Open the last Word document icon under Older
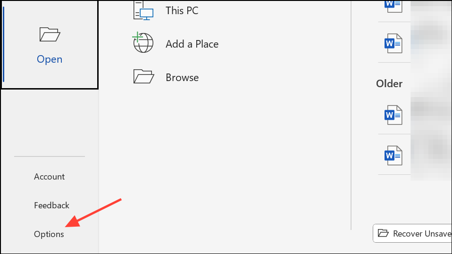 (x=393, y=156)
